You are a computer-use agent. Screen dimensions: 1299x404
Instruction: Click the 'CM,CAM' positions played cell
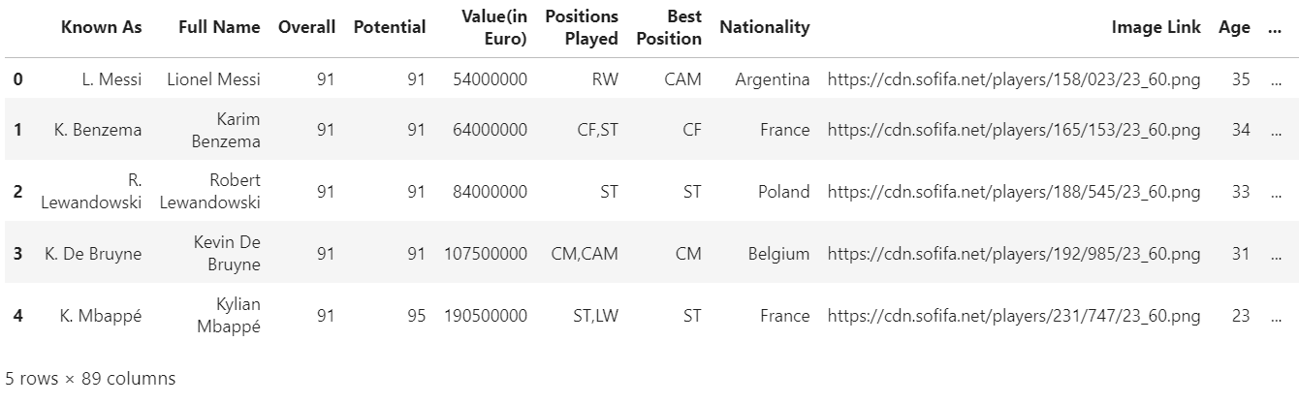pyautogui.click(x=584, y=254)
